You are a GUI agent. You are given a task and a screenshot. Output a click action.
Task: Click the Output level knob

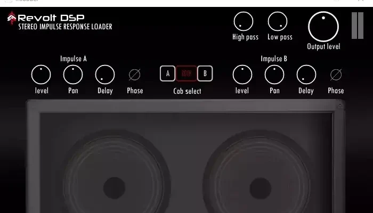[x=323, y=27]
